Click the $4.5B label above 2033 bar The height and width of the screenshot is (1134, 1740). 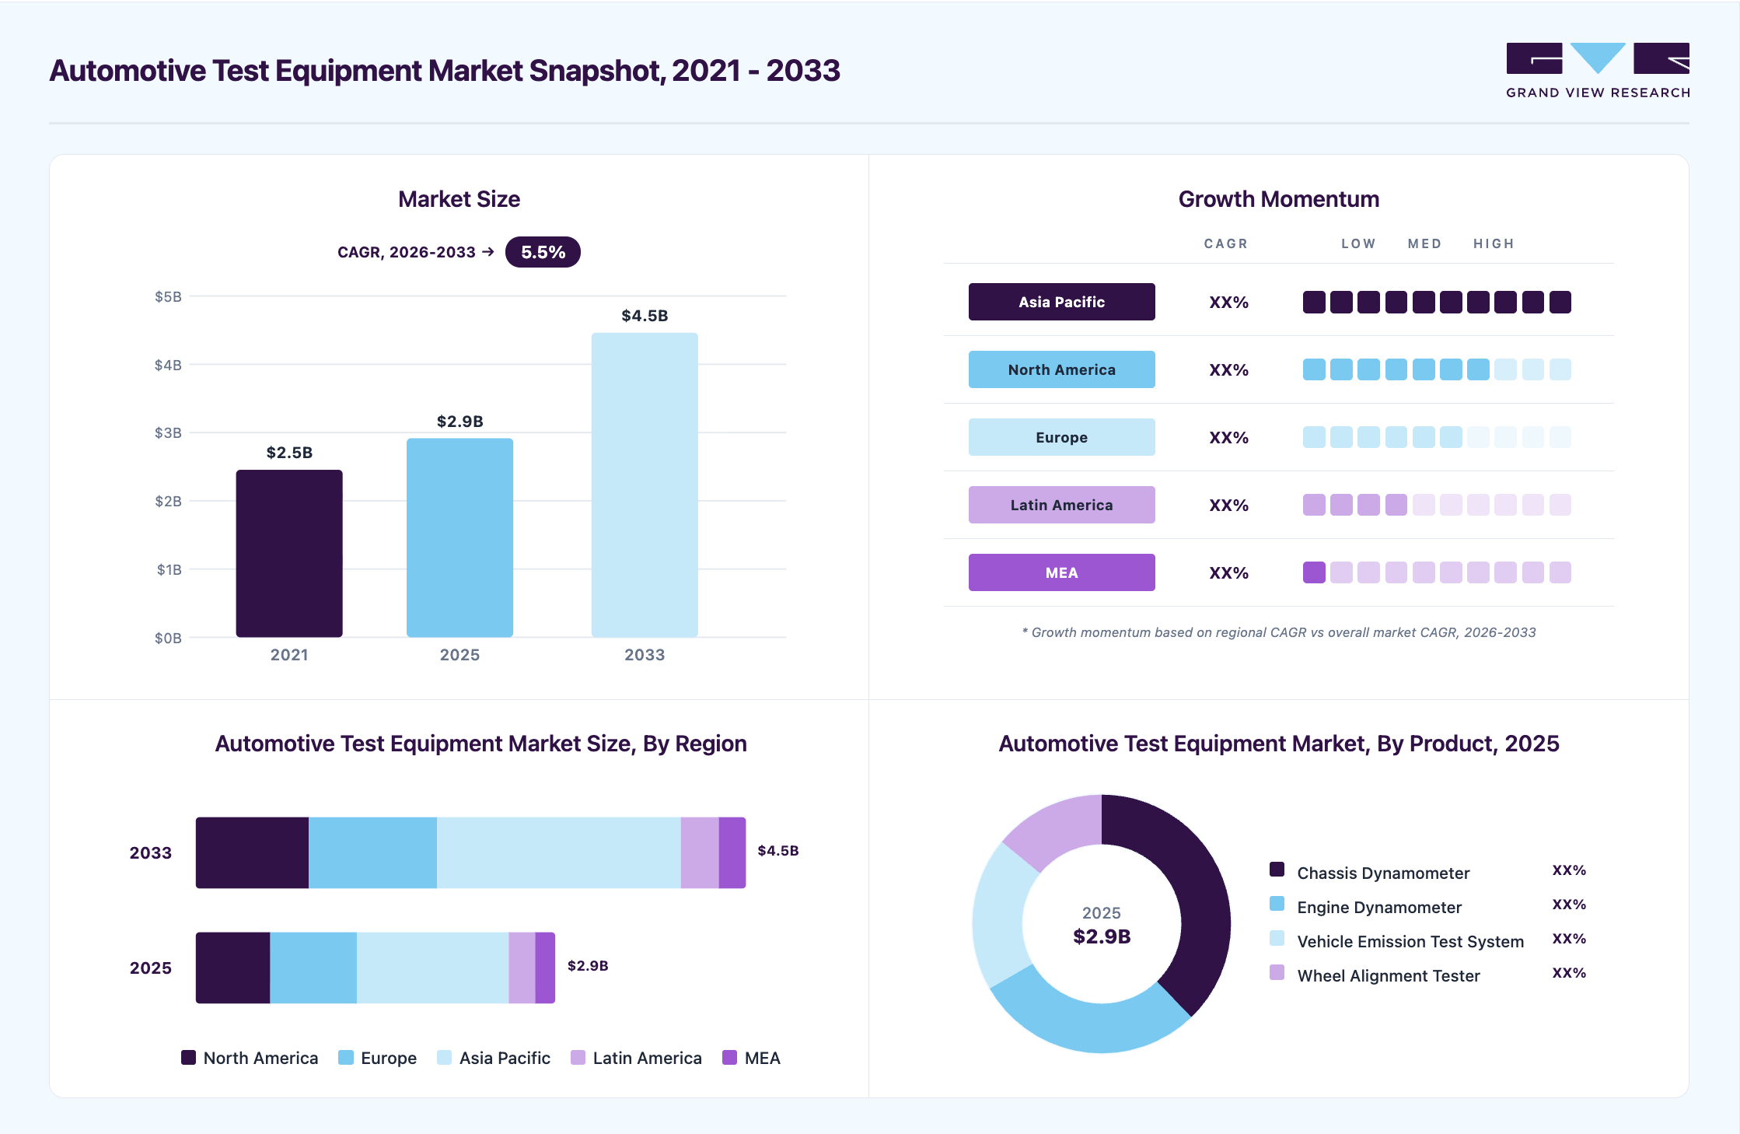pos(645,316)
